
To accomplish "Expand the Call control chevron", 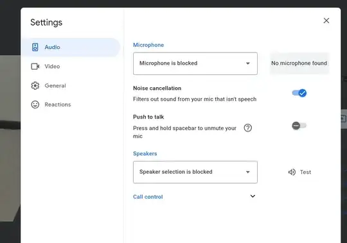I will coord(253,196).
